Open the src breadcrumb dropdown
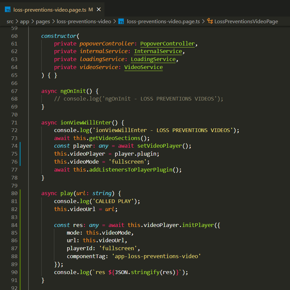Image resolution: width=290 pixels, height=290 pixels. (10, 21)
